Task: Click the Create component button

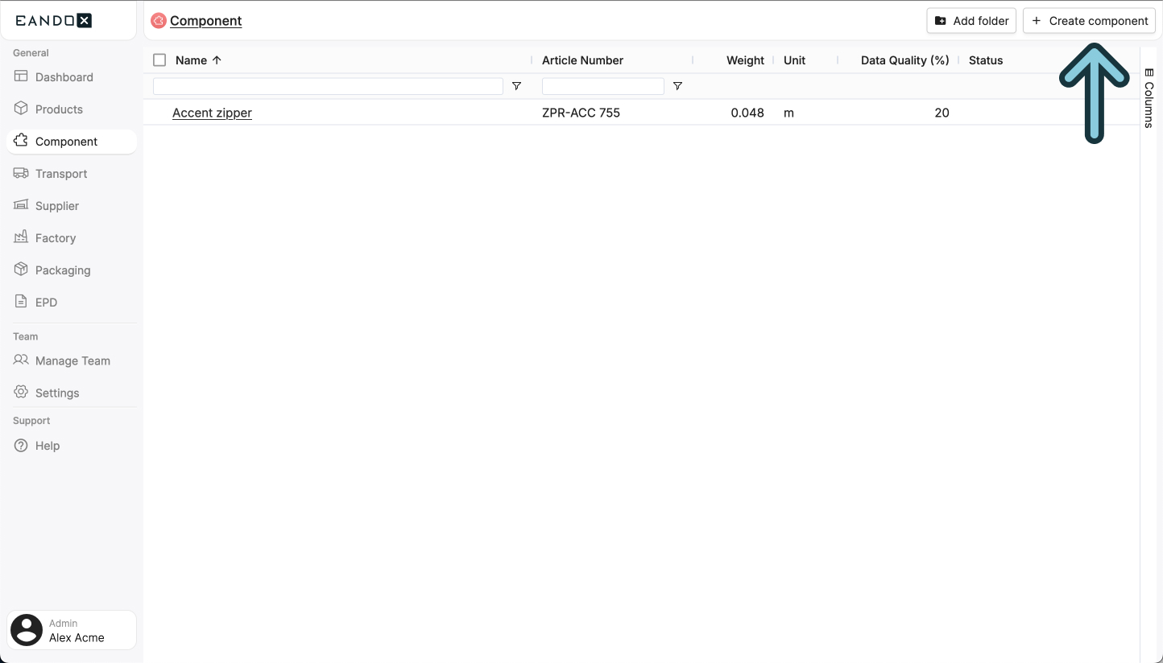Action: [x=1089, y=20]
